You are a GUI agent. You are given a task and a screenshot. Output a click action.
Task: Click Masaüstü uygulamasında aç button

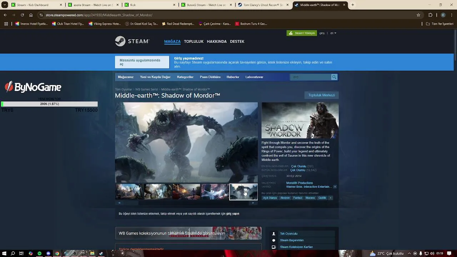[142, 62]
